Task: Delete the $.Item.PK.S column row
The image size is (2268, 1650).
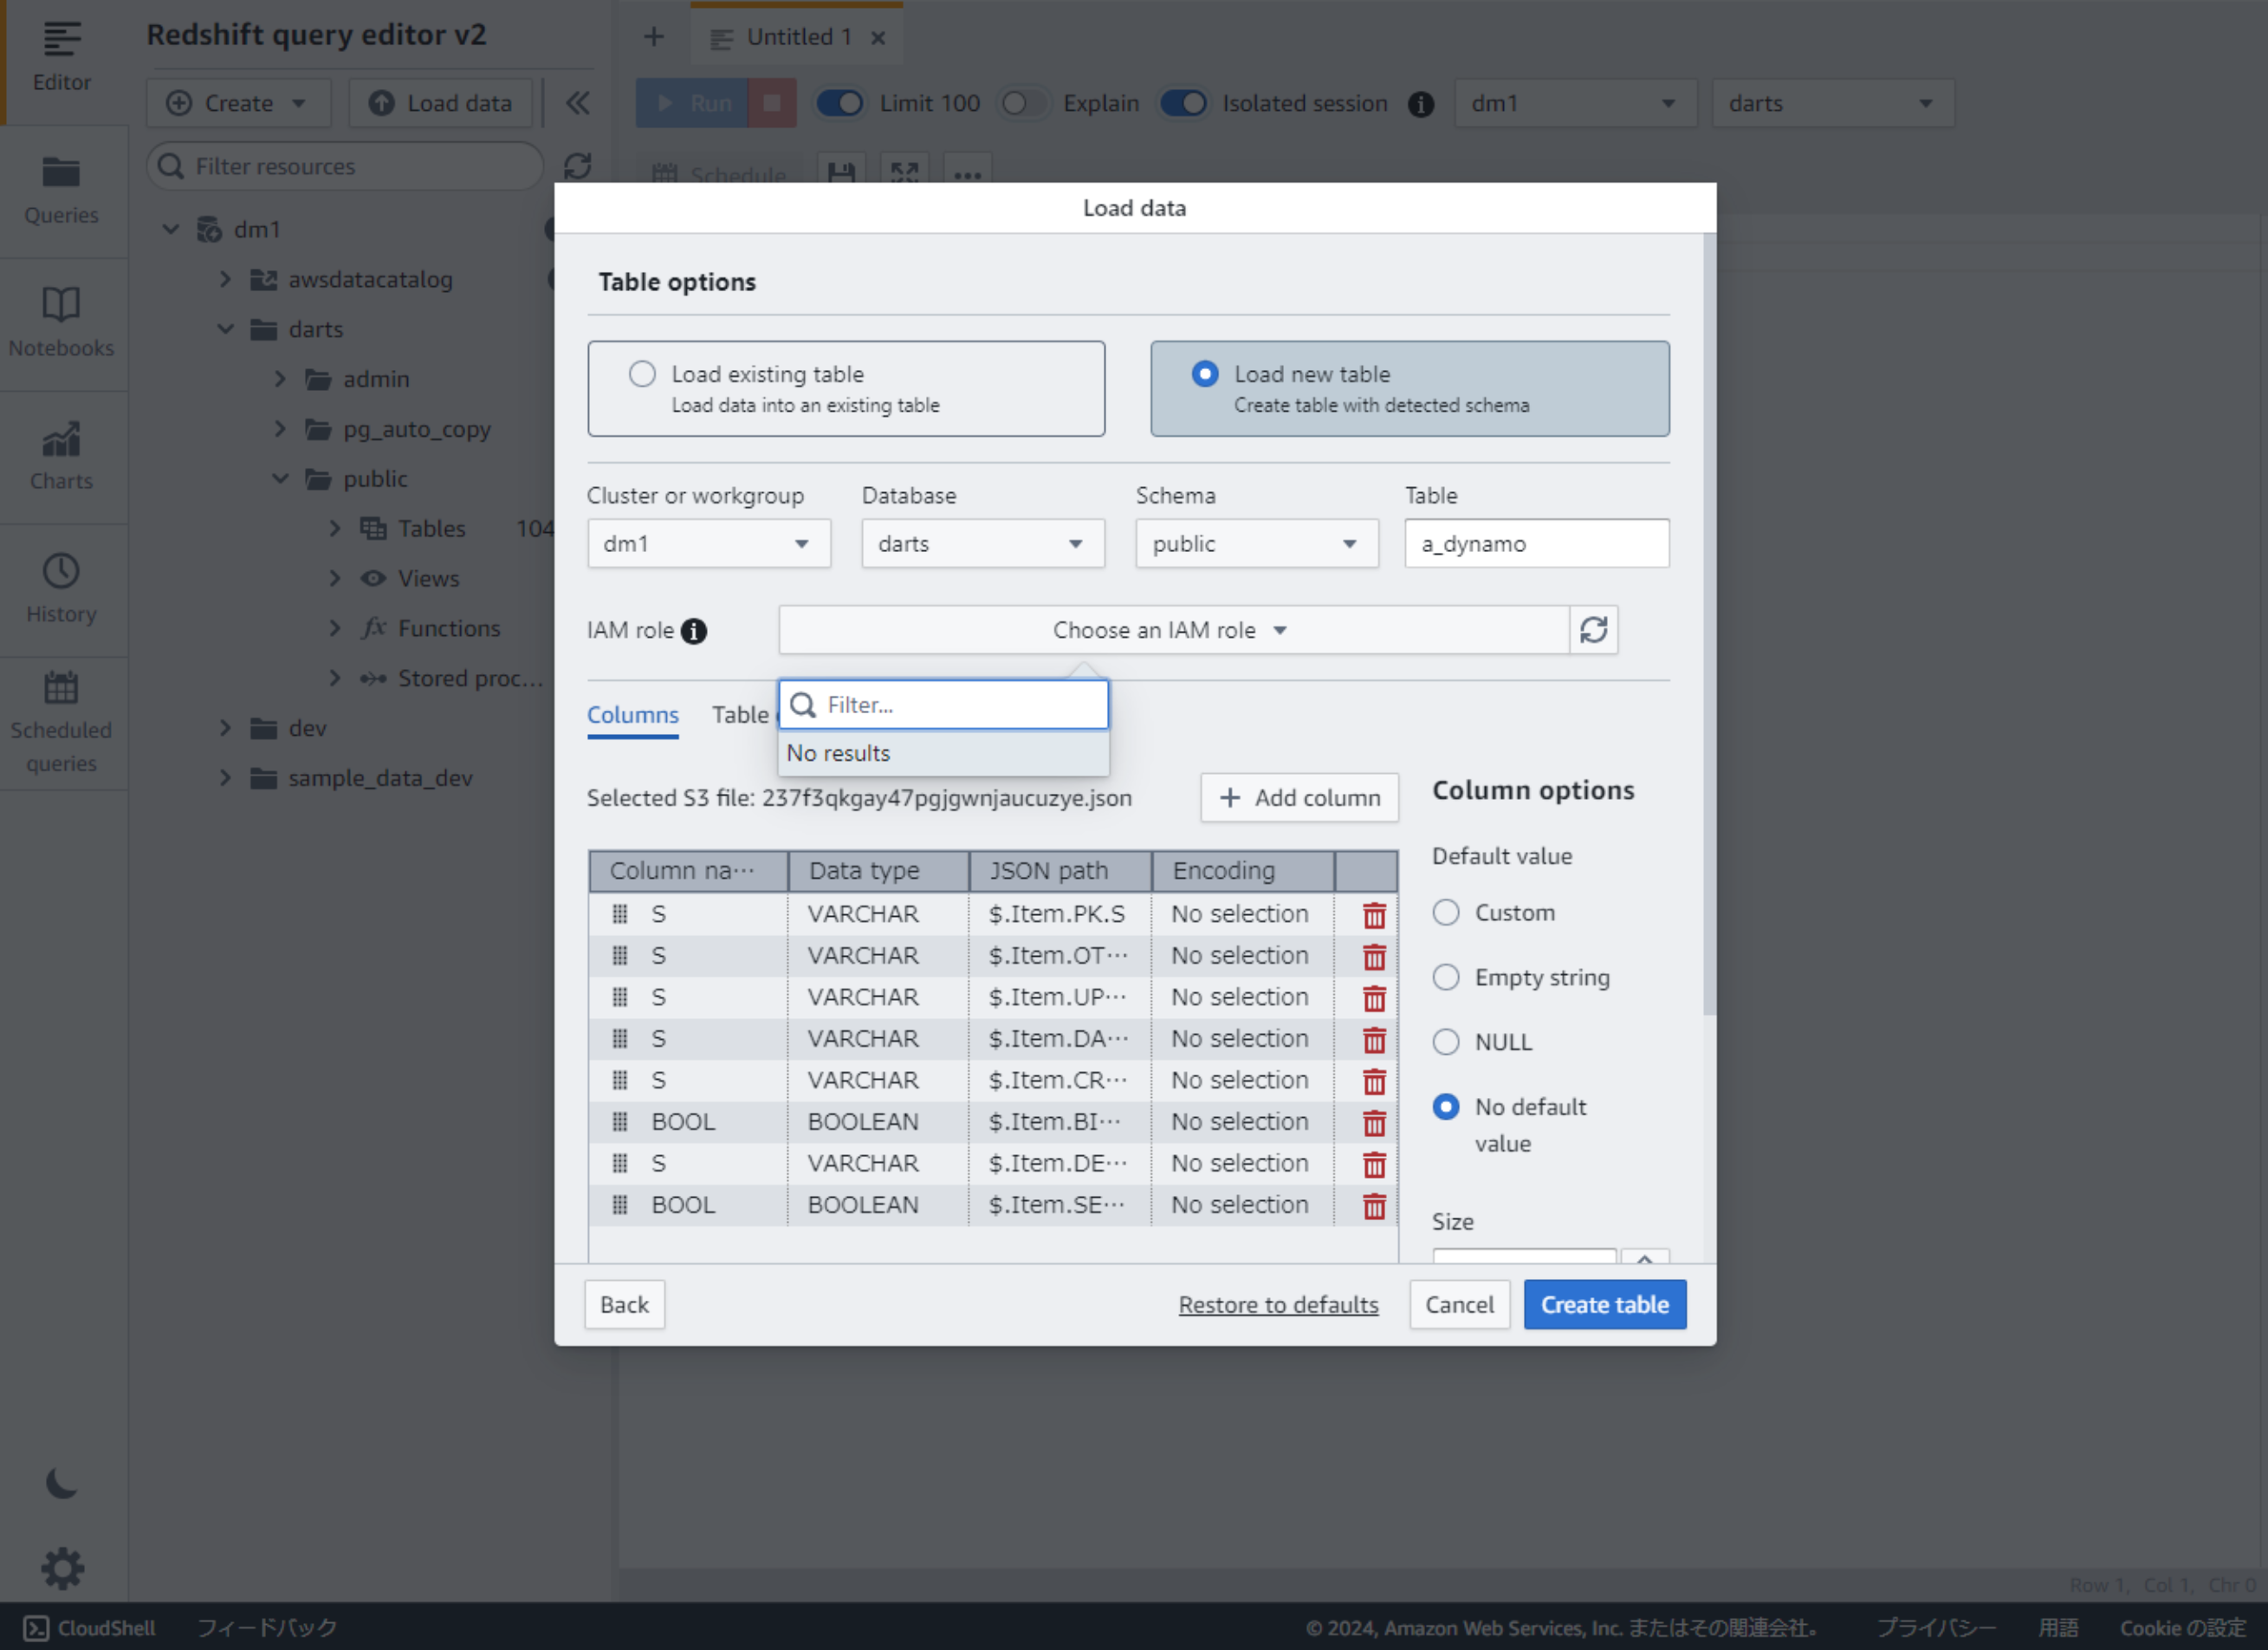Action: click(x=1374, y=914)
